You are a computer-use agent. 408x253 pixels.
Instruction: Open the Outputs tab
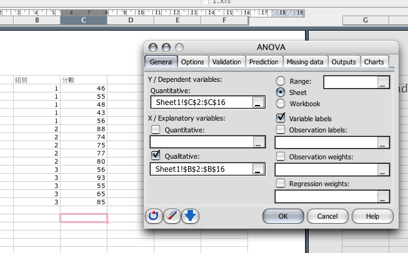pos(344,62)
